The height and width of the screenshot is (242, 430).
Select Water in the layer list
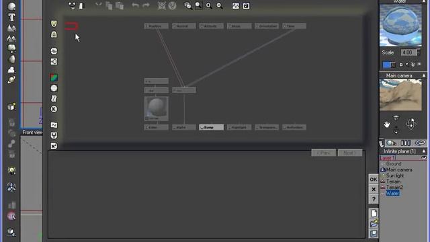click(392, 193)
